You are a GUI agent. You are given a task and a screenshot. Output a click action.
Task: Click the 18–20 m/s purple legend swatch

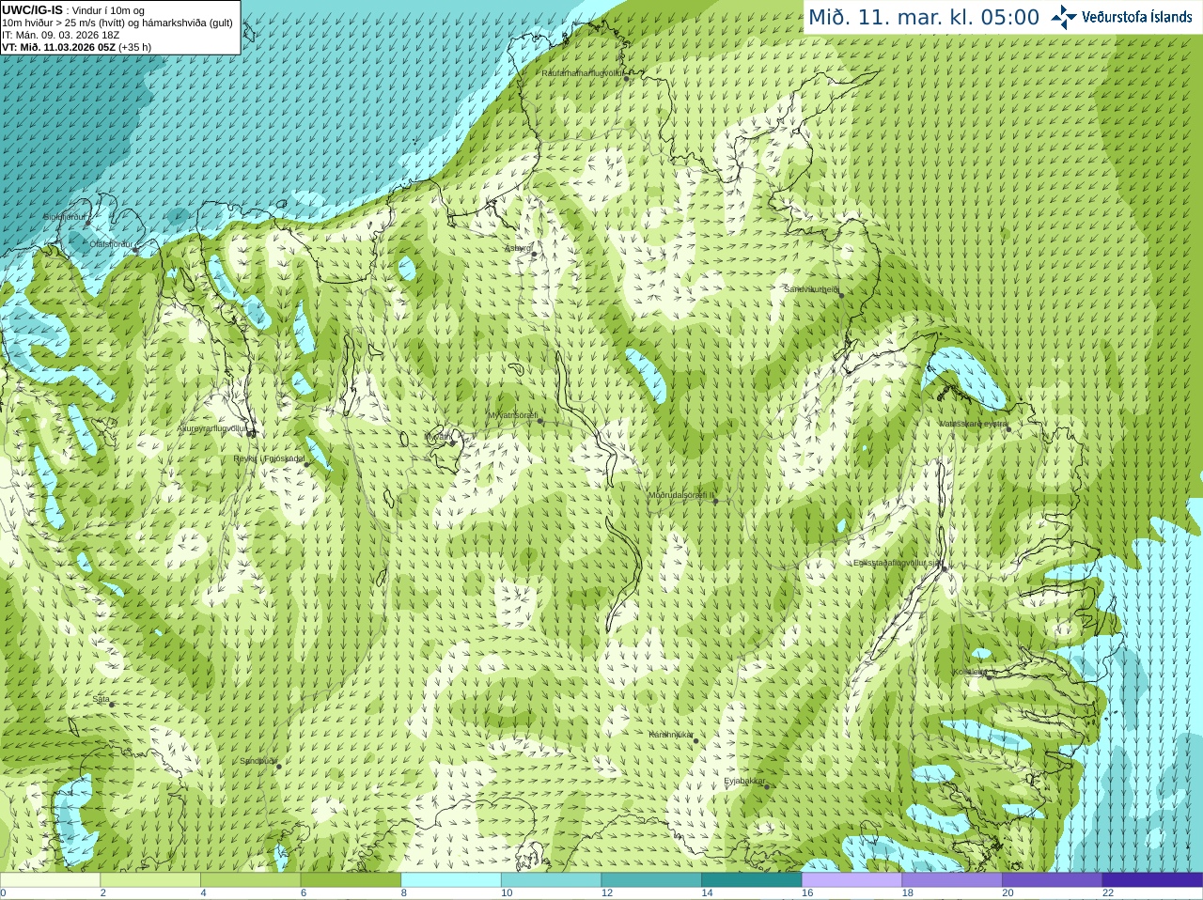tap(952, 880)
